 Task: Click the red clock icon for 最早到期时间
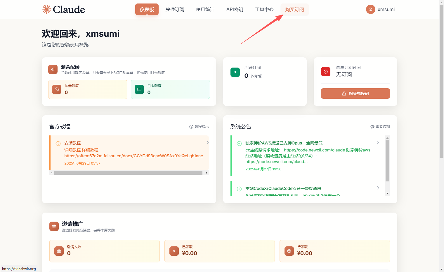coord(326,72)
